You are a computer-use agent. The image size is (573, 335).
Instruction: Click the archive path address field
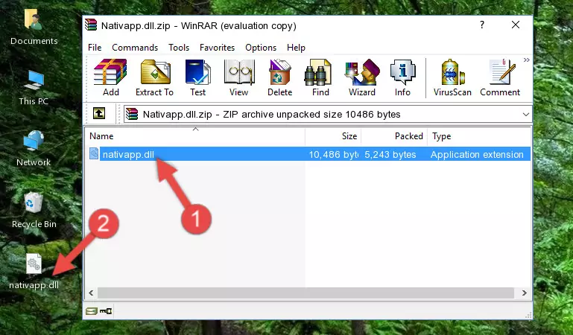(327, 114)
